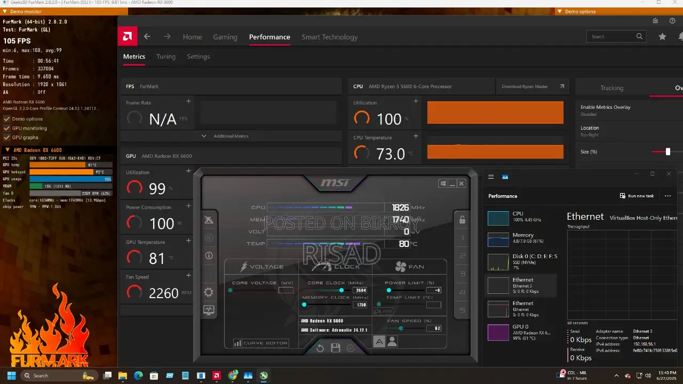Click plus beside GPU Temperature metric
Viewport: 683px width, 384px height.
pyautogui.click(x=188, y=241)
